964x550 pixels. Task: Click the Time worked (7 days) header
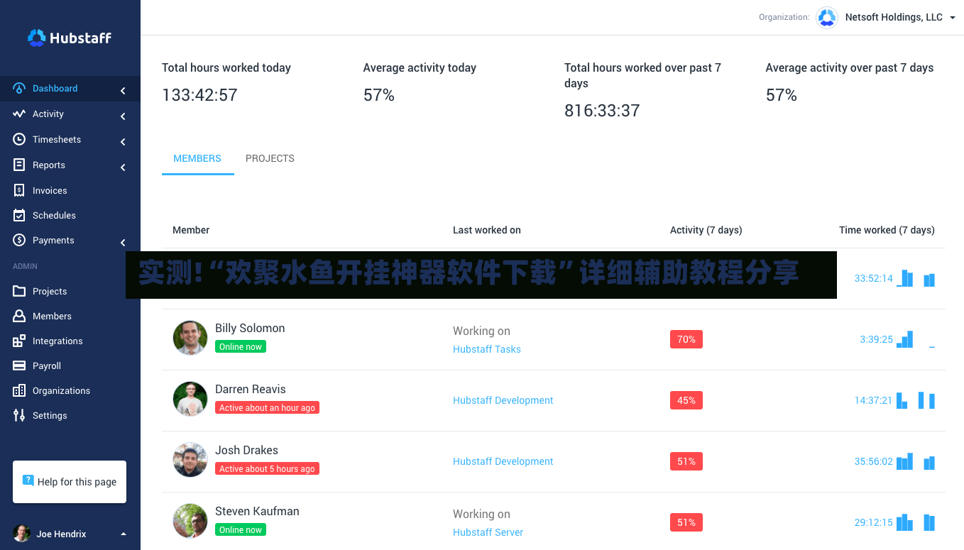[x=887, y=230]
